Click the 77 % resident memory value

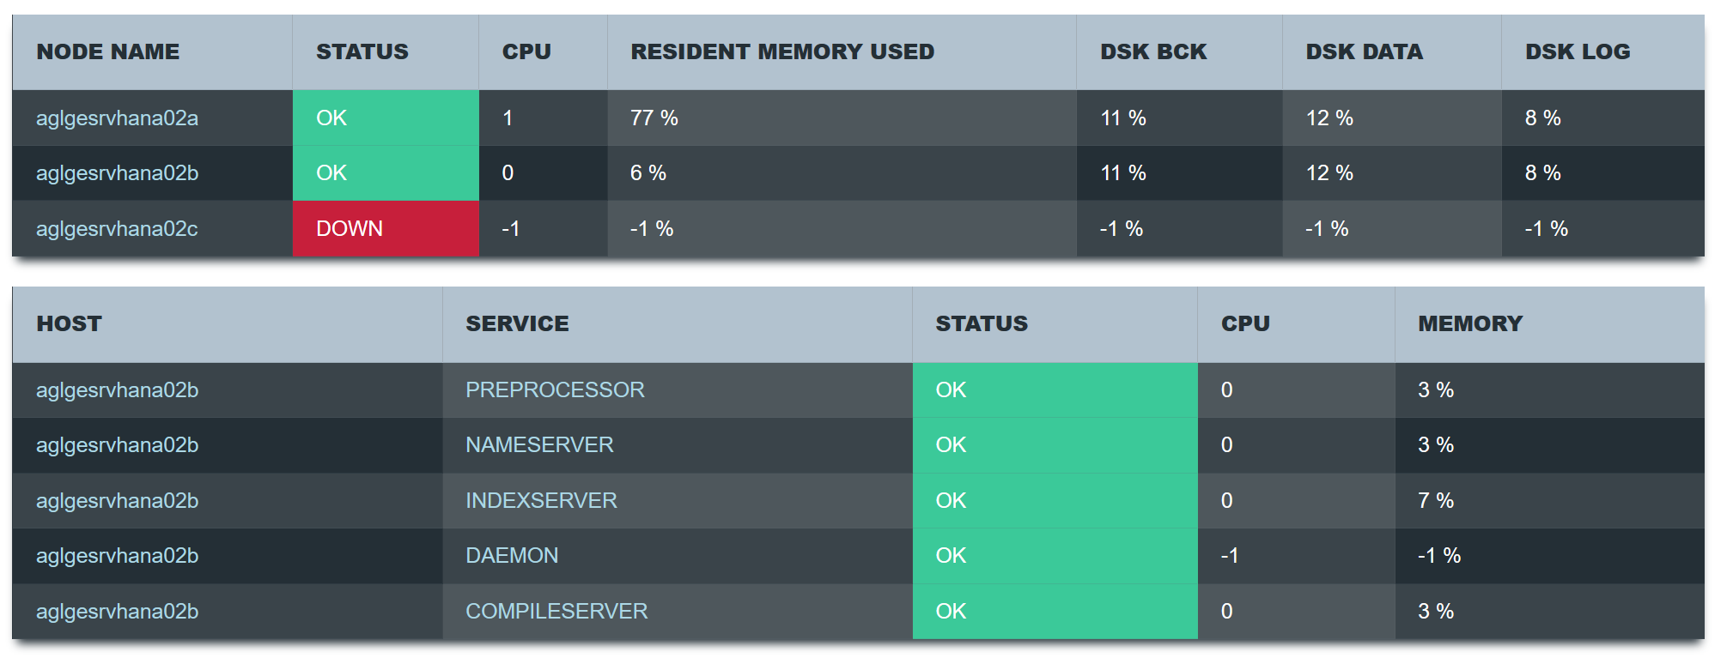[x=654, y=118]
